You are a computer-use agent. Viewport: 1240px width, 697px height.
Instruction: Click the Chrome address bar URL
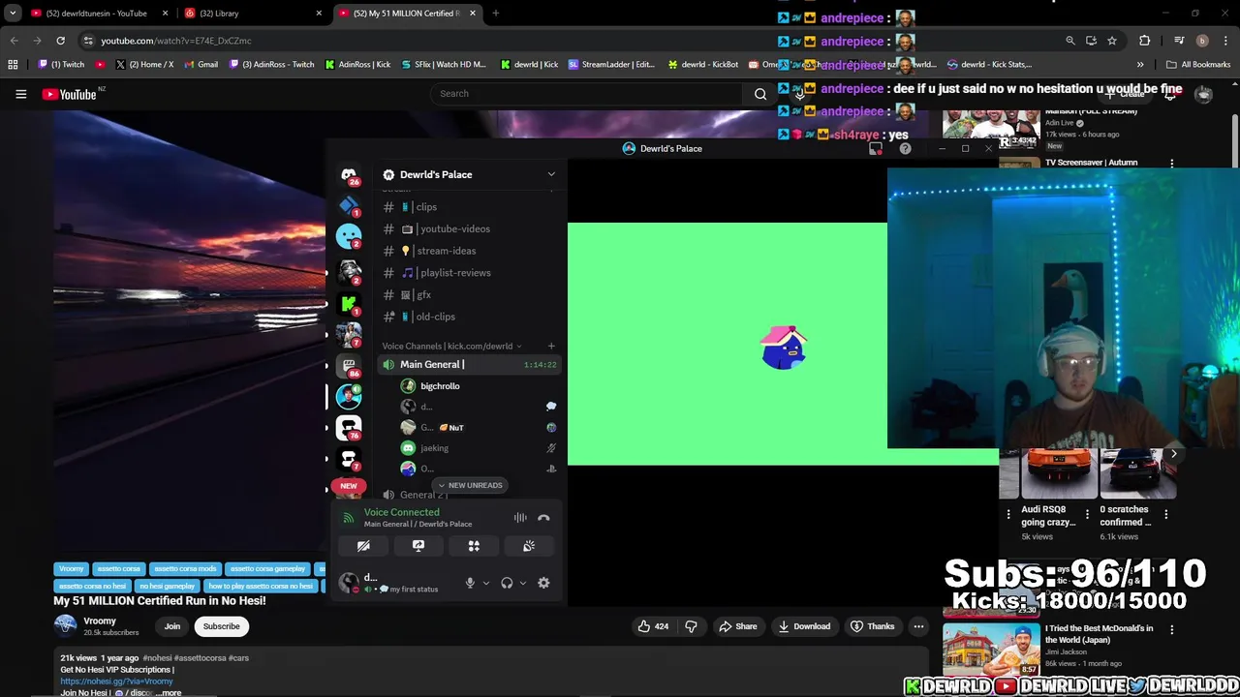click(176, 41)
